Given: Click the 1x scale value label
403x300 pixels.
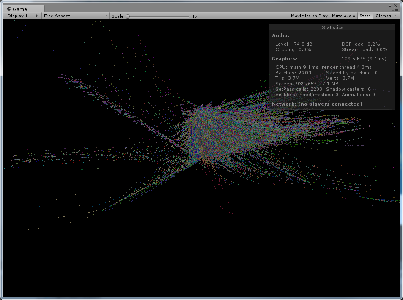Looking at the screenshot, I should pyautogui.click(x=195, y=16).
